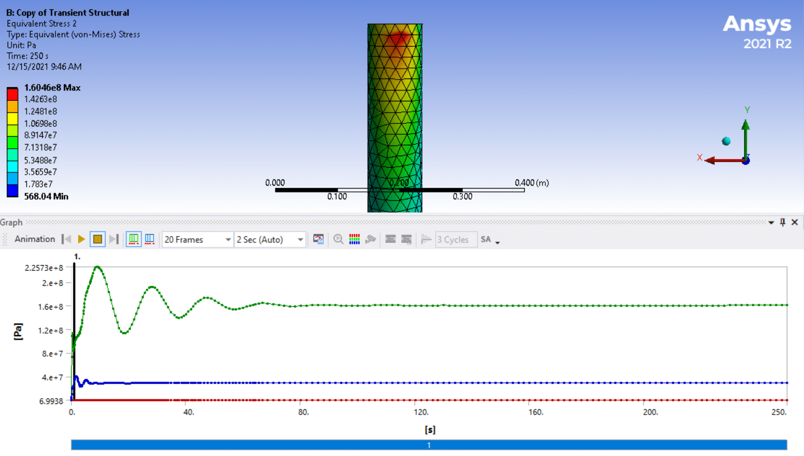Jump to the previous animation frame

tap(66, 239)
